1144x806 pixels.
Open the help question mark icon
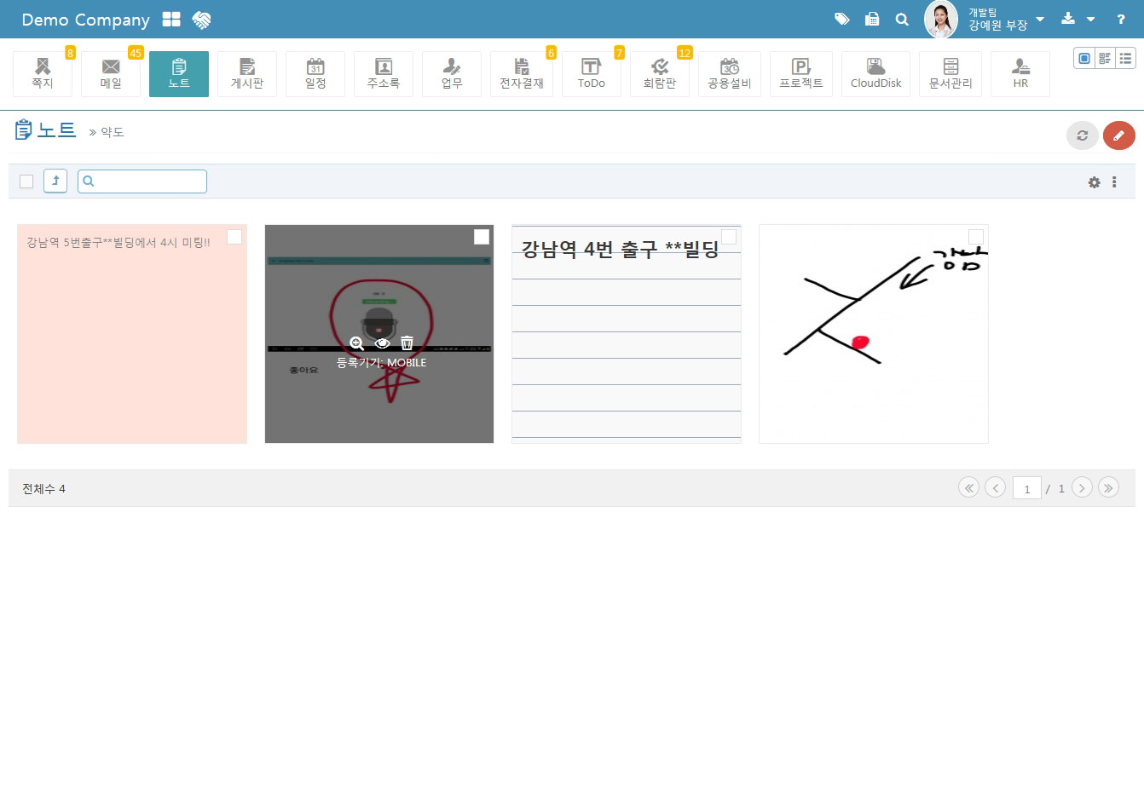point(1121,19)
